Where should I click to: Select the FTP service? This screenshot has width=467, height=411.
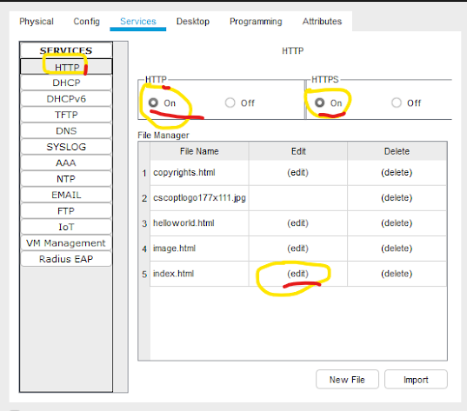(x=66, y=211)
